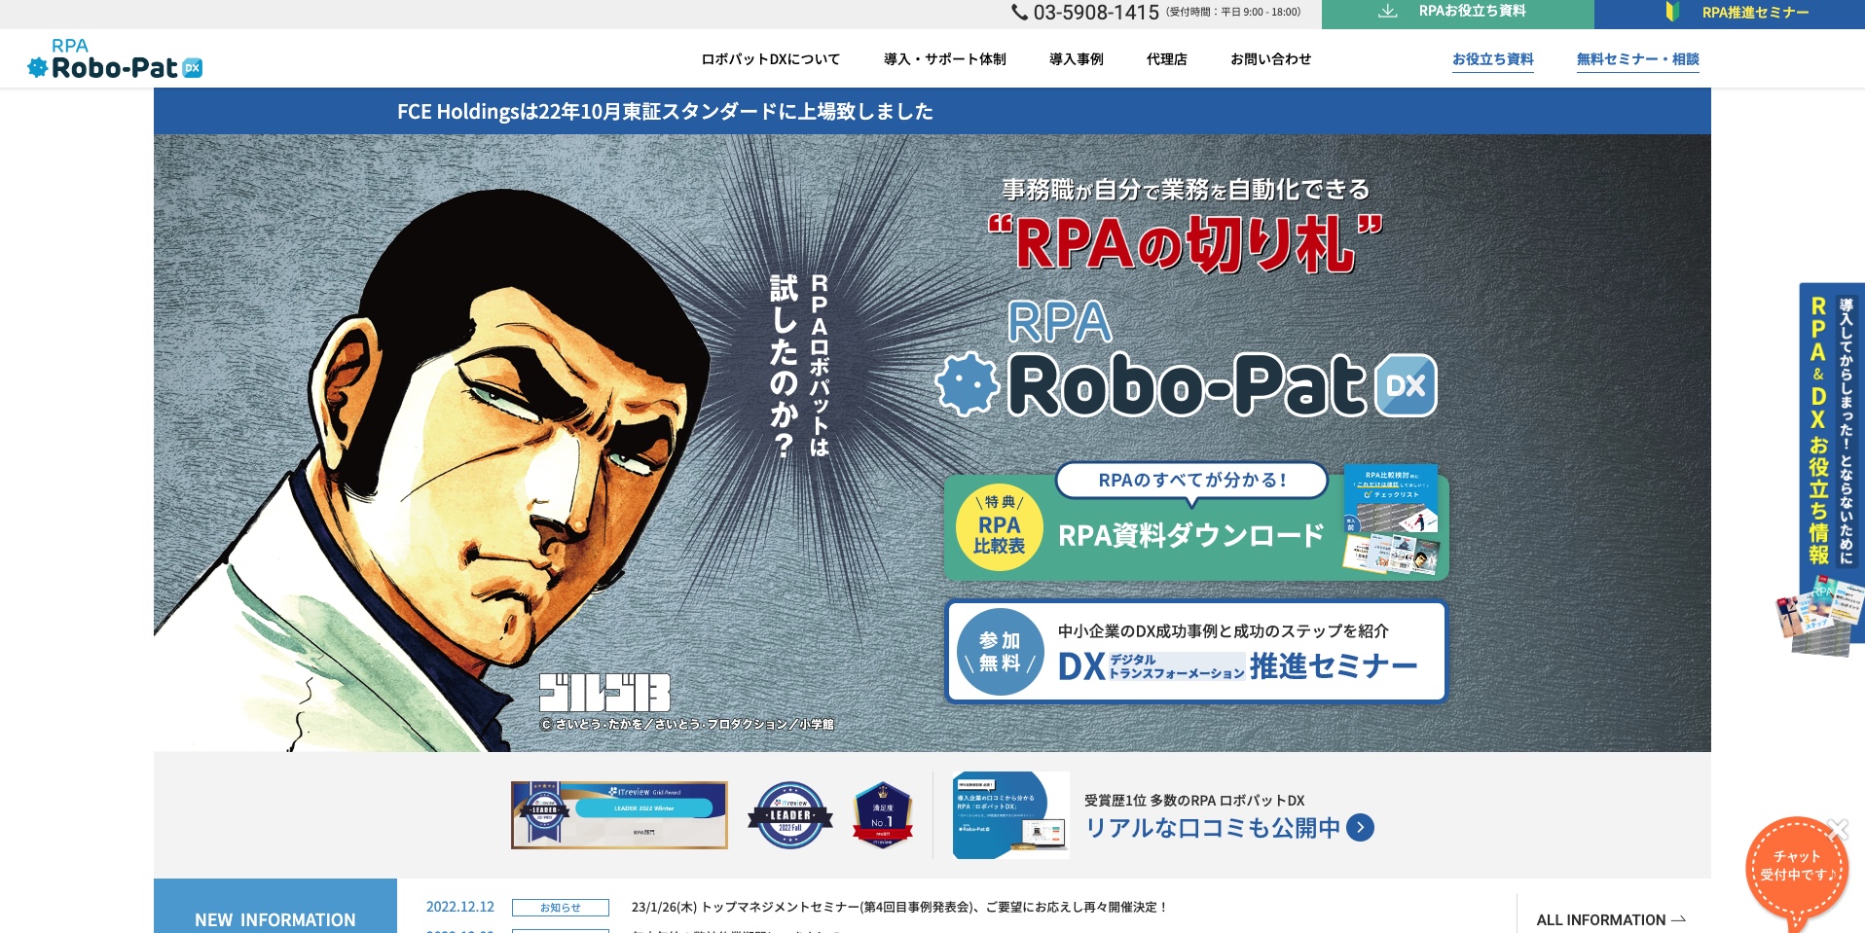Click お役立ち資料 header link

[1492, 60]
